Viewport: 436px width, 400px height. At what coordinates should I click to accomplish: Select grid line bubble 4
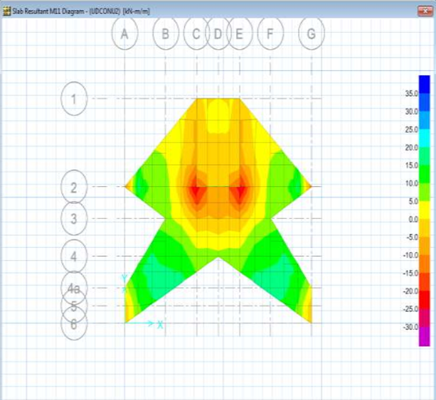pyautogui.click(x=74, y=254)
